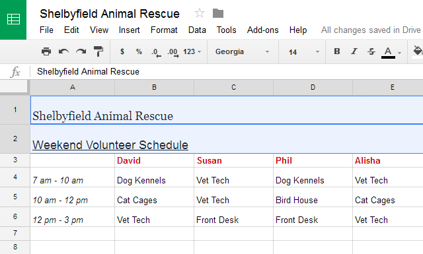Open the 123 number formats dropdown
The width and height of the screenshot is (423, 254).
(192, 51)
